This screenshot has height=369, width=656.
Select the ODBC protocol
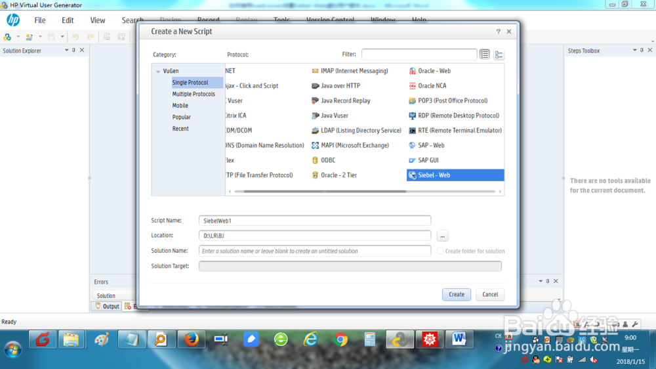323,160
